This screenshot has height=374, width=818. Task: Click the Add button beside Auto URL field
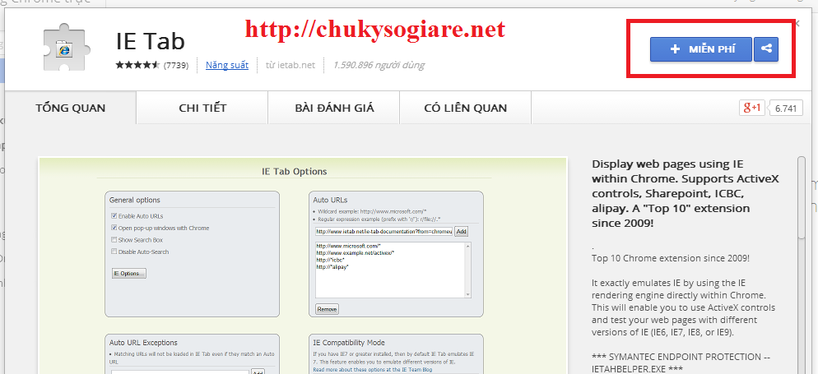tap(461, 232)
